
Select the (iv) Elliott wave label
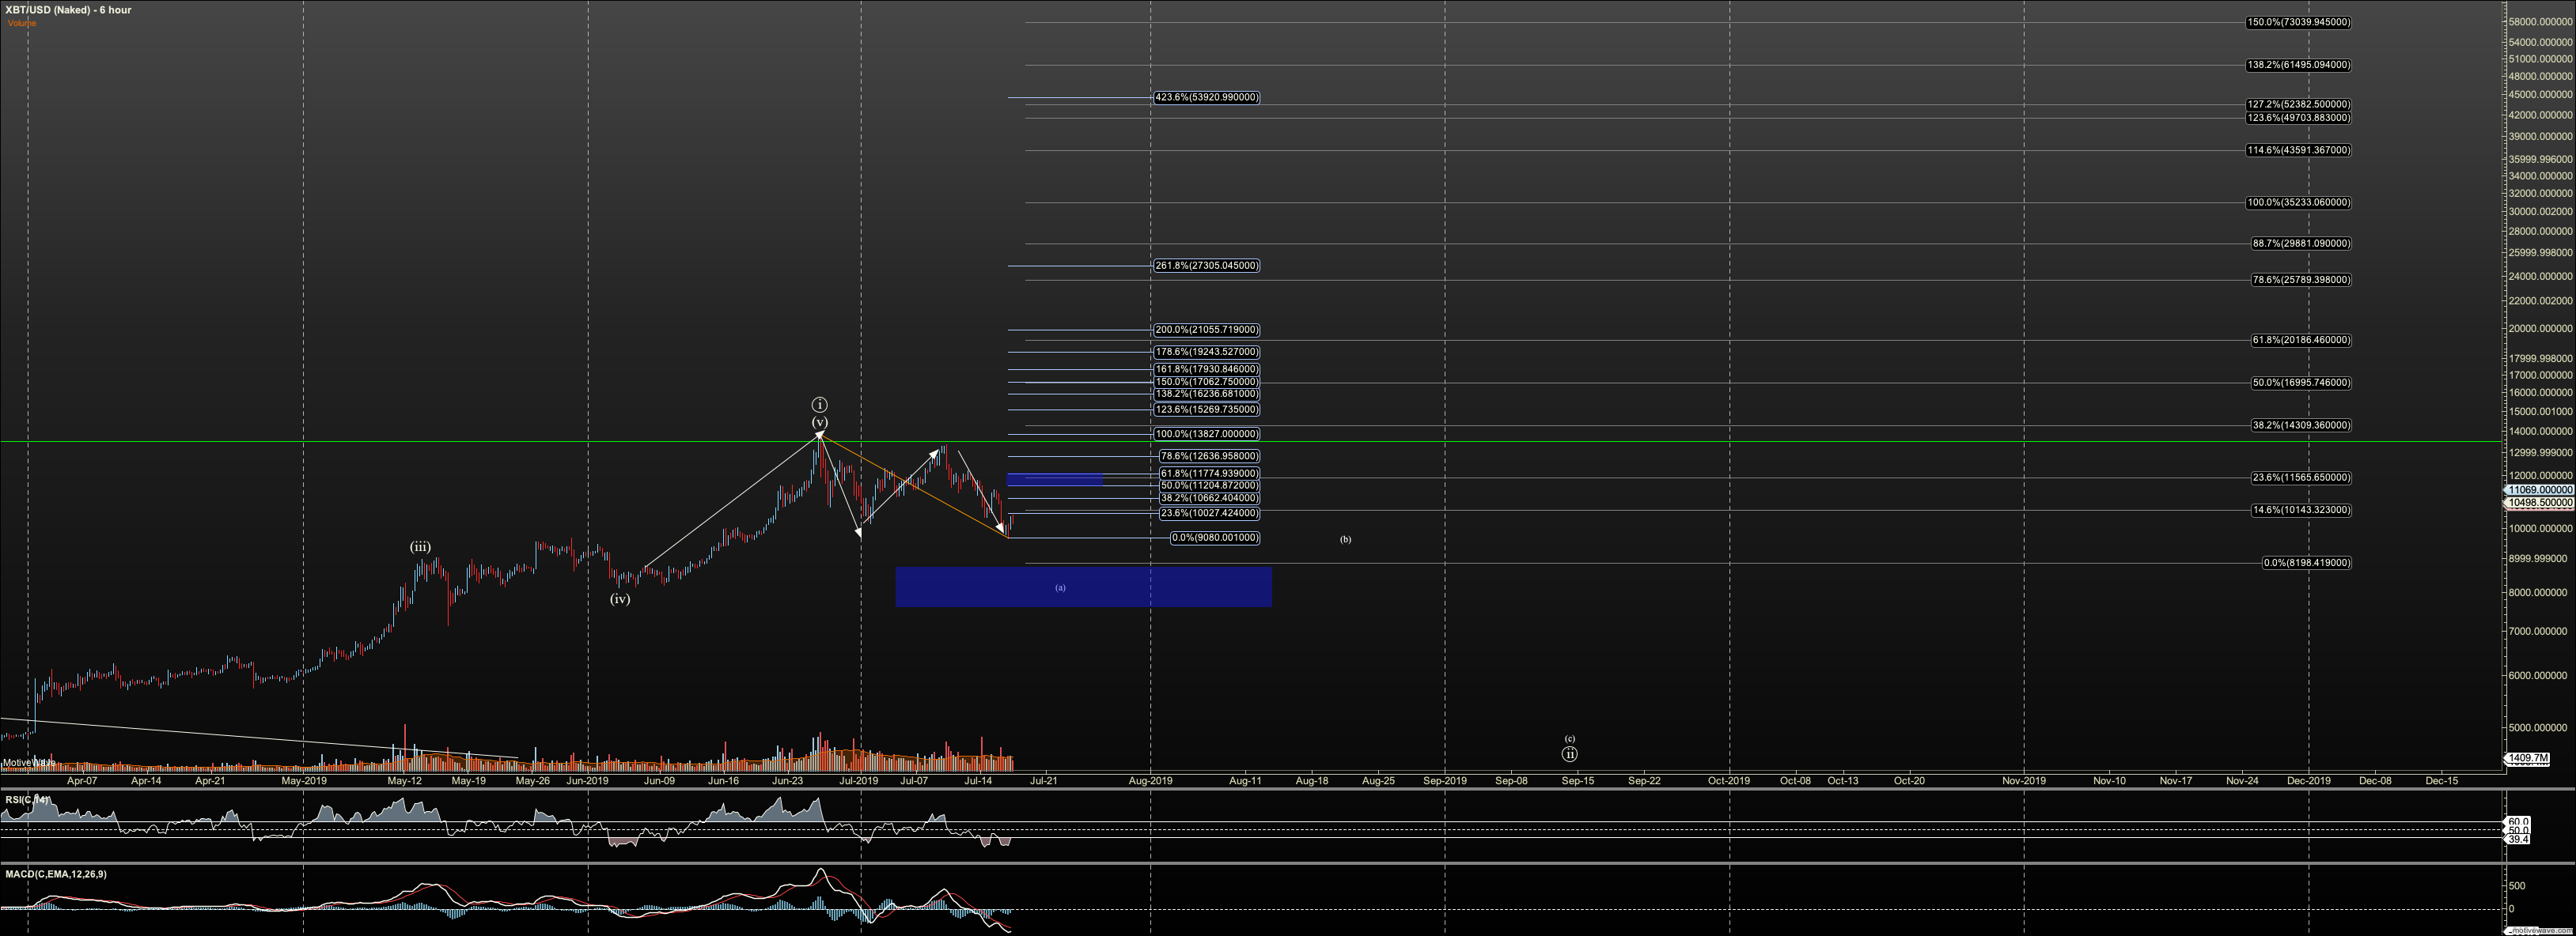(620, 599)
